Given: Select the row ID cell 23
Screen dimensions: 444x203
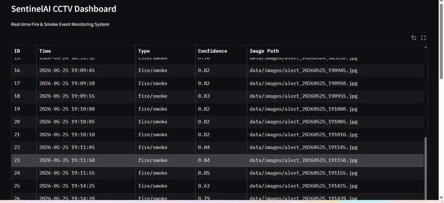Looking at the screenshot, I should click(x=24, y=160).
